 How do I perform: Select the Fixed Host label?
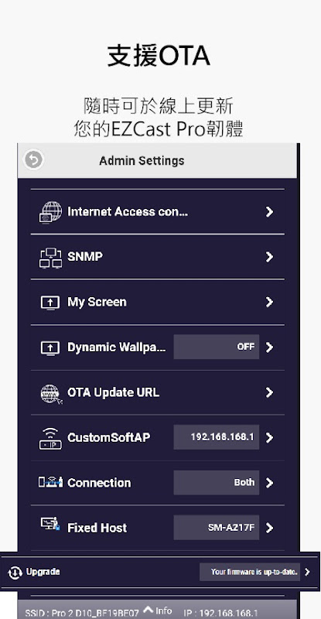(x=97, y=528)
